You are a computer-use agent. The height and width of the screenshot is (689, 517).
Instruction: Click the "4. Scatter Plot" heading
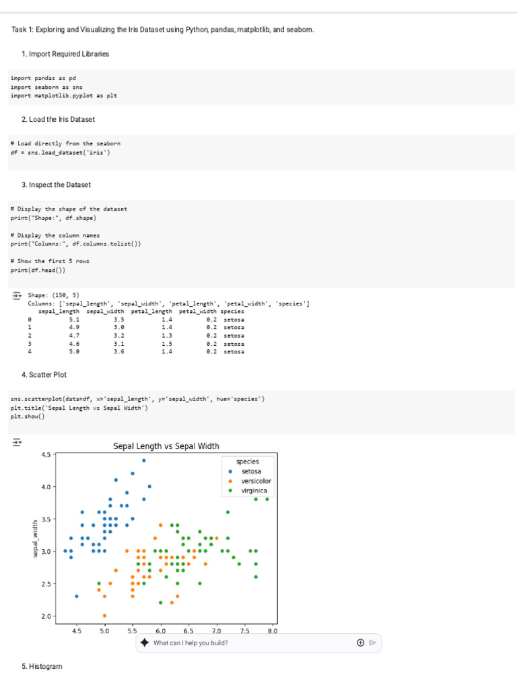44,374
